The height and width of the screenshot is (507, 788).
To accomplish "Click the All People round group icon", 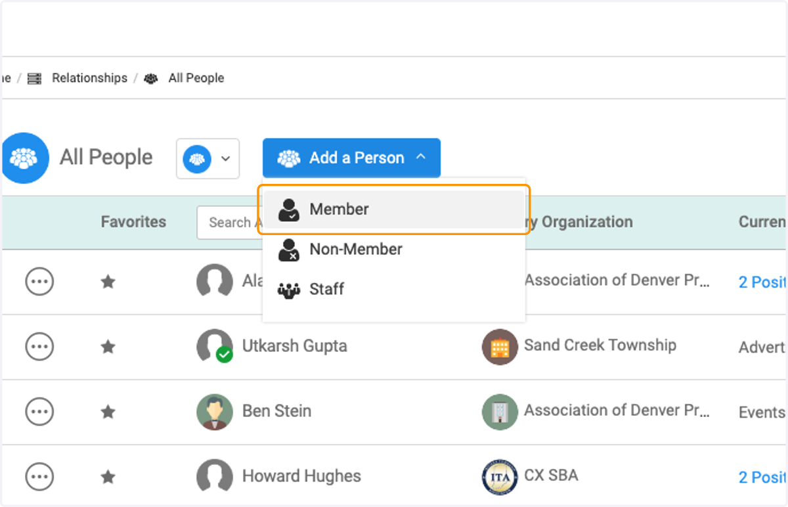I will (x=25, y=158).
